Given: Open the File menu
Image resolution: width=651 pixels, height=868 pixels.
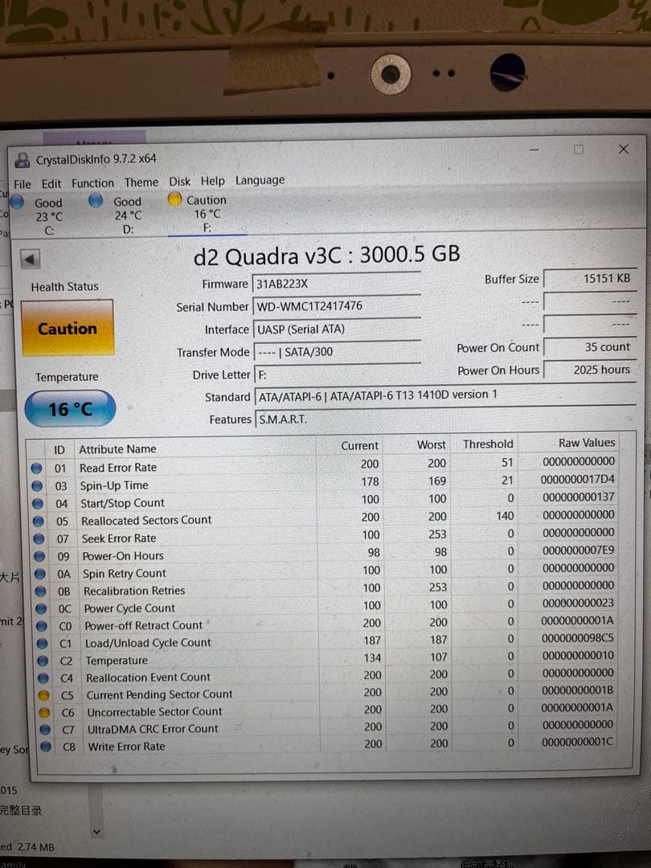Looking at the screenshot, I should click(23, 184).
